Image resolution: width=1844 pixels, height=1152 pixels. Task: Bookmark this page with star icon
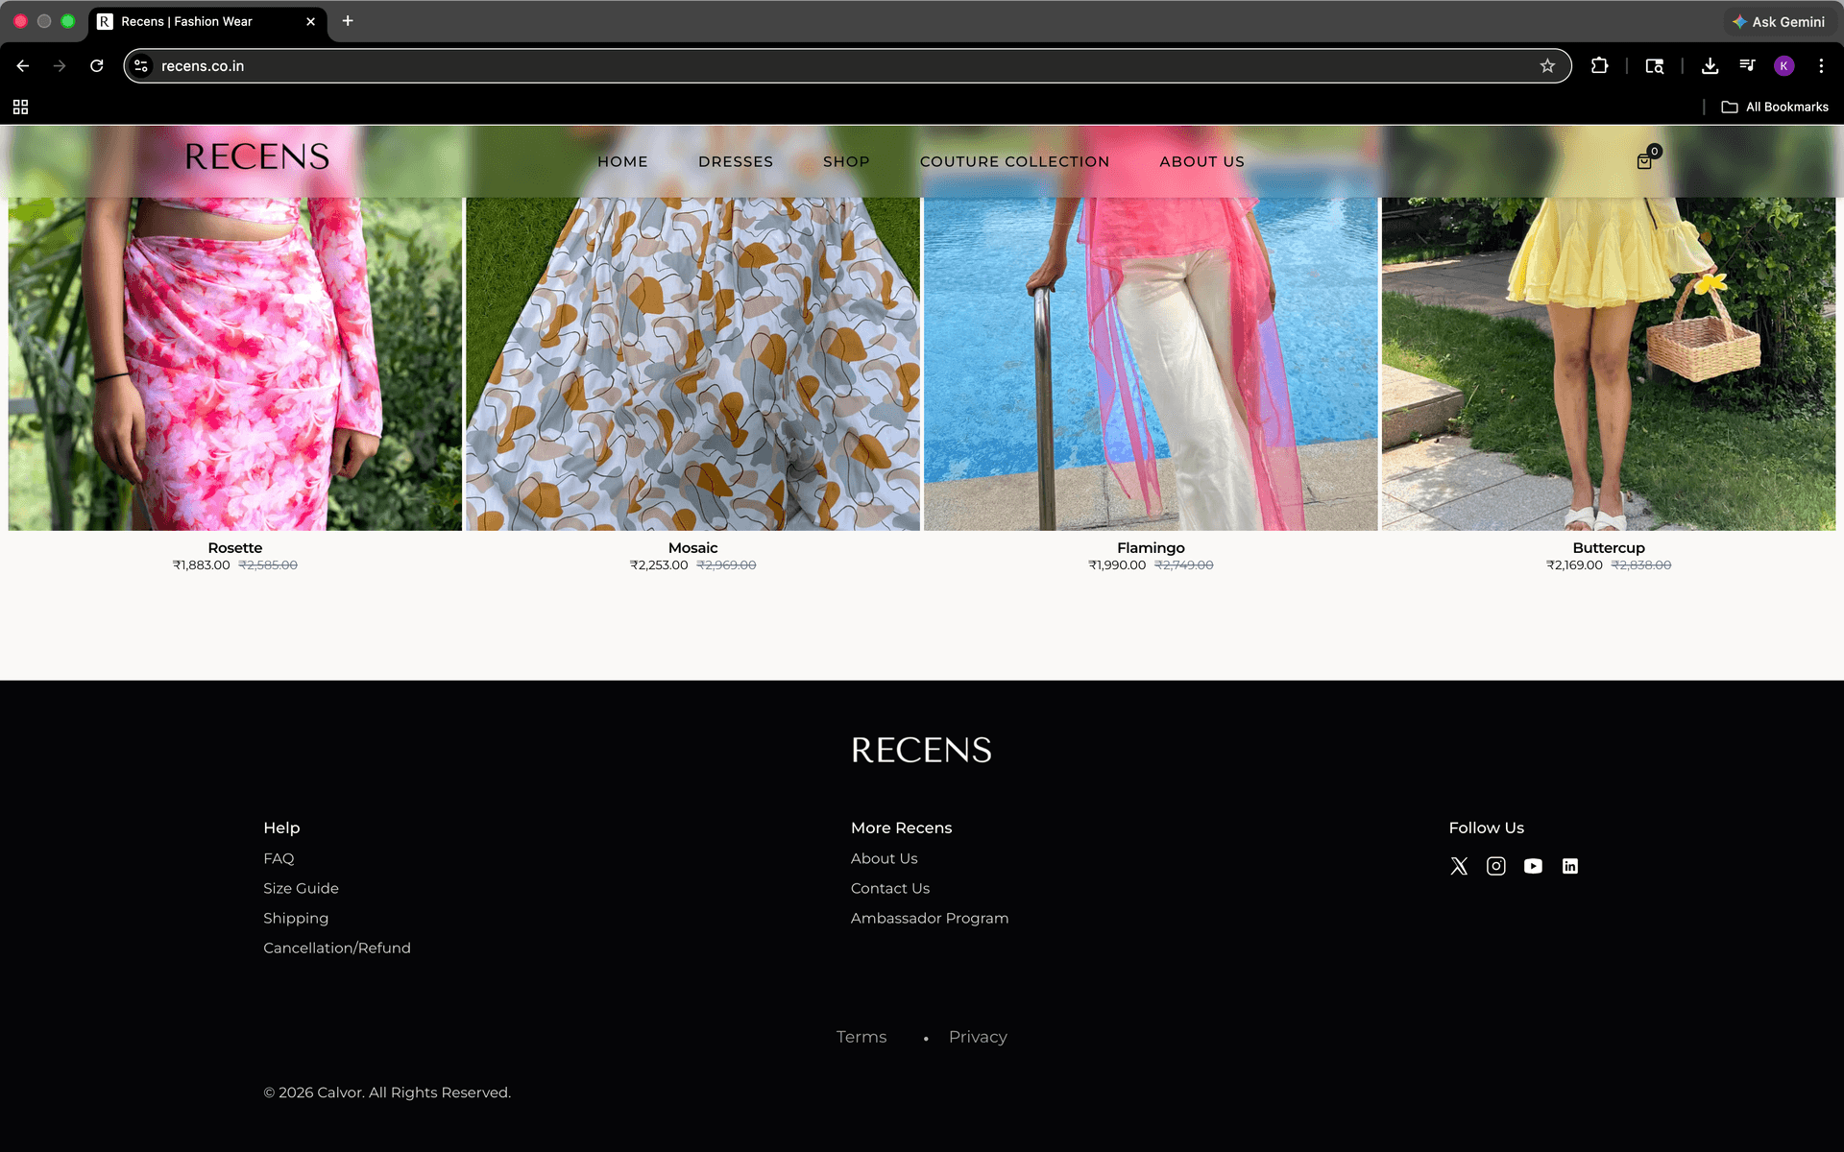[1547, 66]
